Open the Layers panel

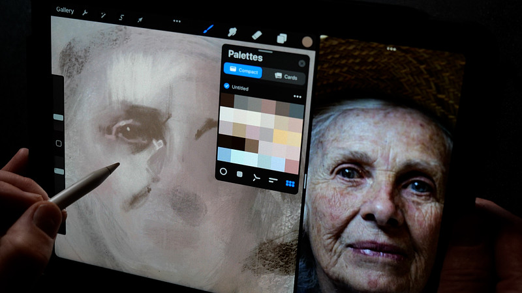[281, 38]
